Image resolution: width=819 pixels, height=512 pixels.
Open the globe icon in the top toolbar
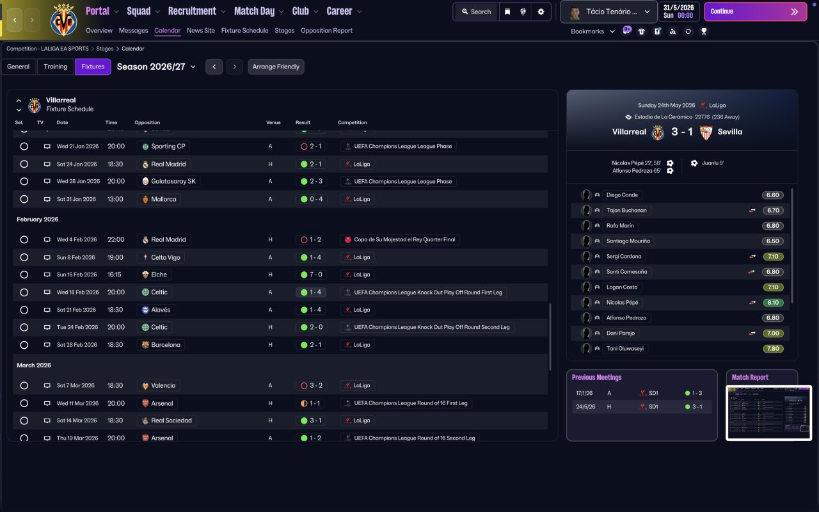click(524, 12)
